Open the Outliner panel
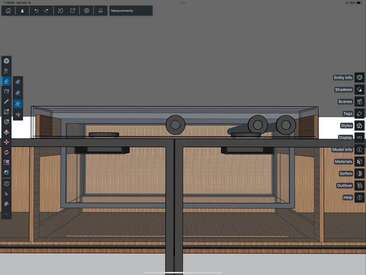Screen dimensions: 366x275 tap(360, 185)
